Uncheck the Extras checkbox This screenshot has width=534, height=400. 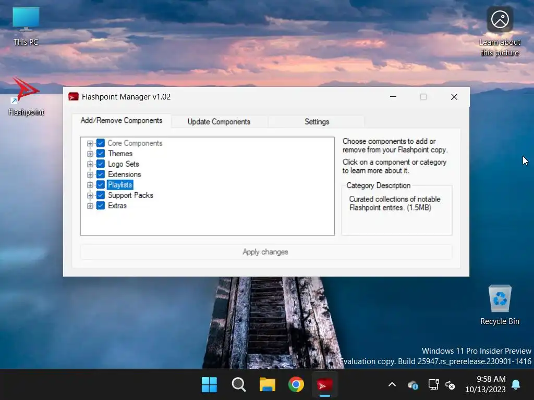click(x=101, y=205)
